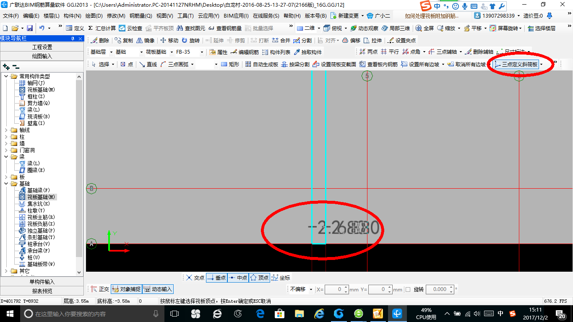Viewport: 573px width, 322px height.
Task: Click 按梁分割 split by beam tool
Action: (295, 64)
